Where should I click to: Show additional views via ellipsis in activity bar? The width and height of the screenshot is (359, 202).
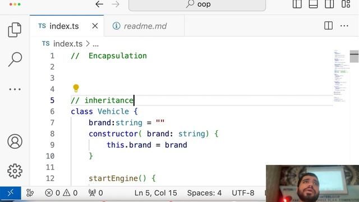[15, 89]
